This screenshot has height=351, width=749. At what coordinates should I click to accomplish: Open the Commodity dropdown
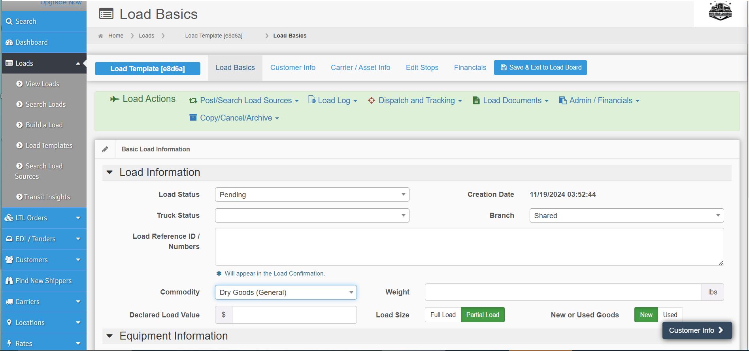[286, 292]
